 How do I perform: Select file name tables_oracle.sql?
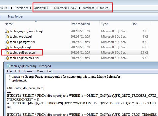[21, 37]
